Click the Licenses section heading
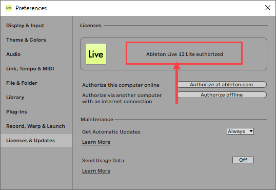Screen dimensions: 276x190 (91, 26)
